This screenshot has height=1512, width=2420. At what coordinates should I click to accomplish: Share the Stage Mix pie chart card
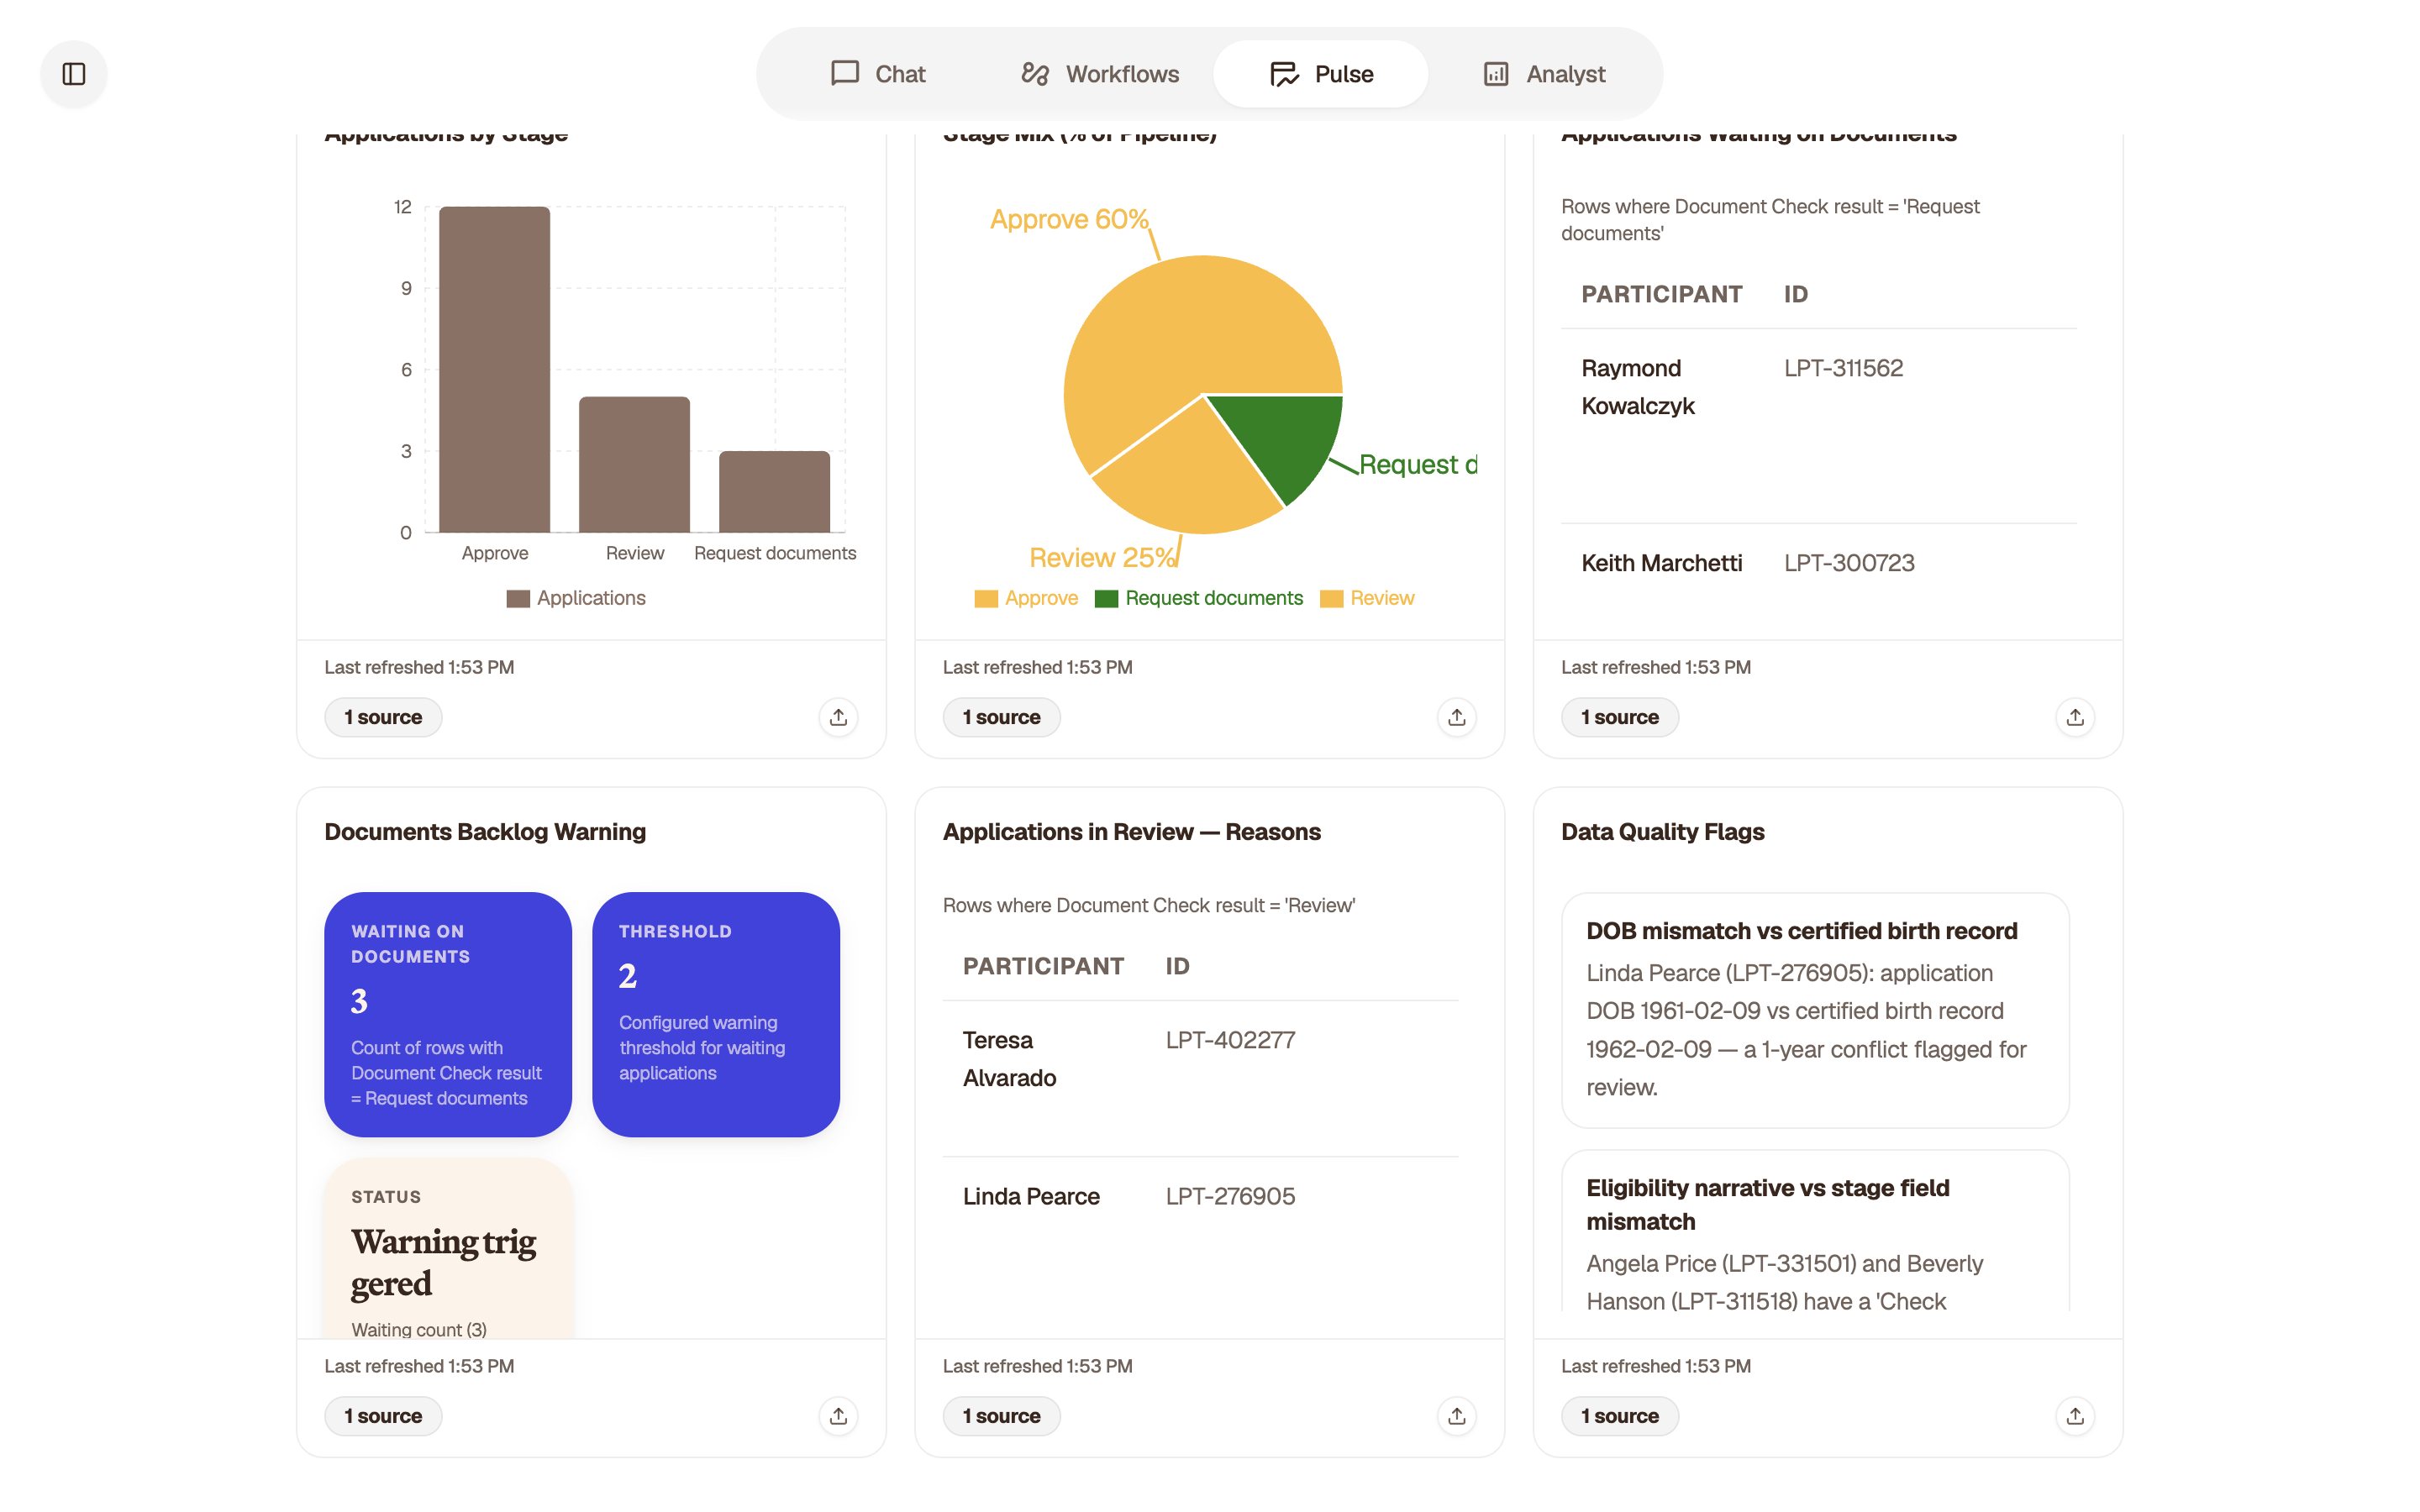point(1457,717)
